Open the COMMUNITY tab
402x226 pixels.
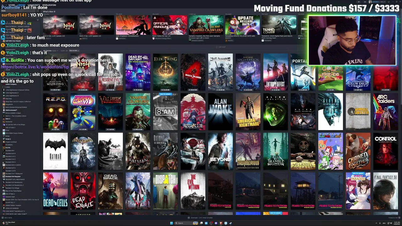34,5
